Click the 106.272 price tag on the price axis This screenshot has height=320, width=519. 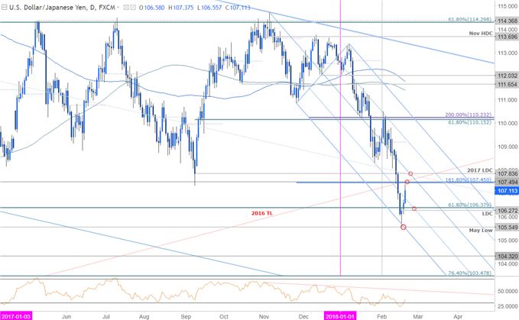point(507,211)
